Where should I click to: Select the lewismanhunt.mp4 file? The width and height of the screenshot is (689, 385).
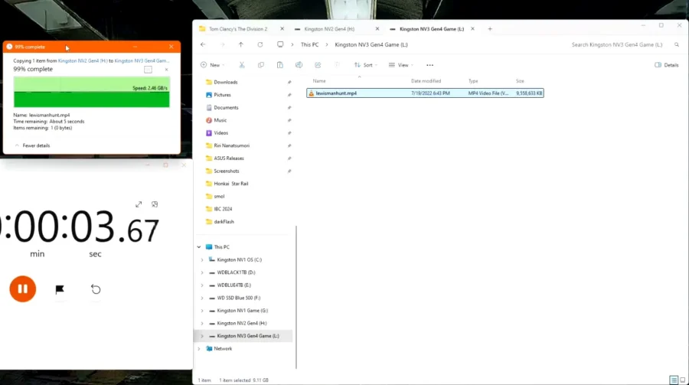click(x=425, y=93)
